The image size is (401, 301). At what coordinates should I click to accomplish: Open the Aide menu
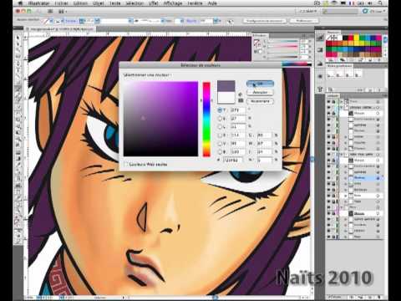tap(212, 3)
